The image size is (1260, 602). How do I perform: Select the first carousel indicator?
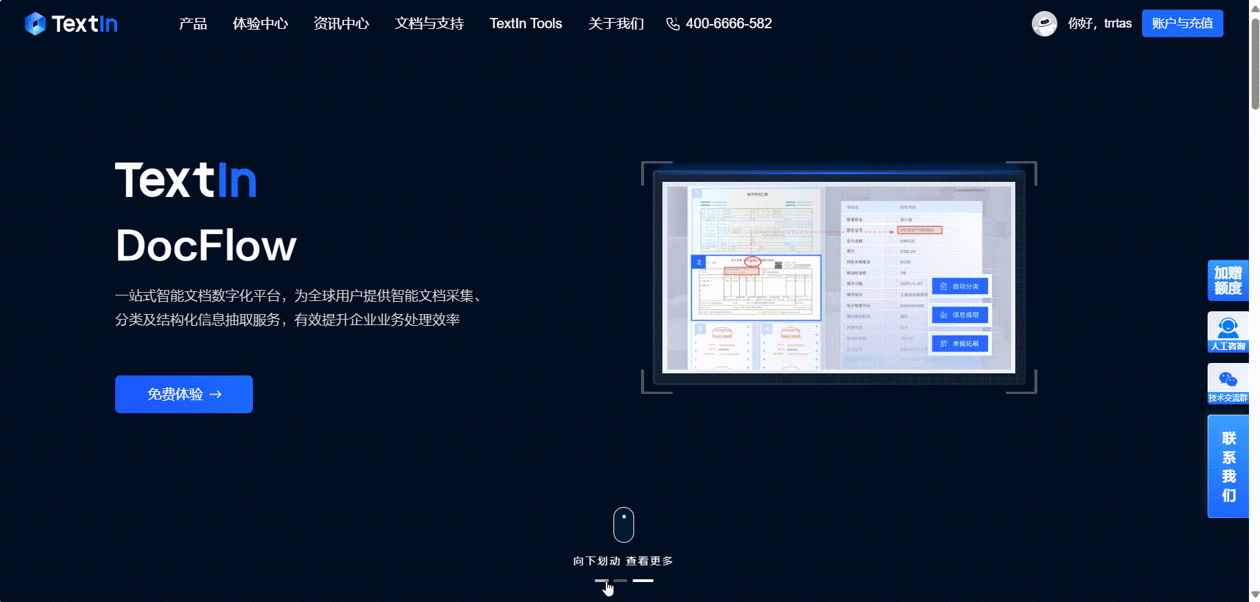click(602, 581)
